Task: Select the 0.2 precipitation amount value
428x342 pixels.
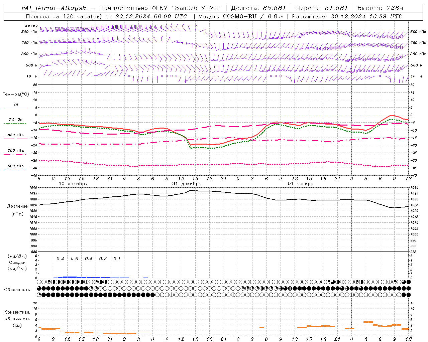Action: tap(103, 259)
